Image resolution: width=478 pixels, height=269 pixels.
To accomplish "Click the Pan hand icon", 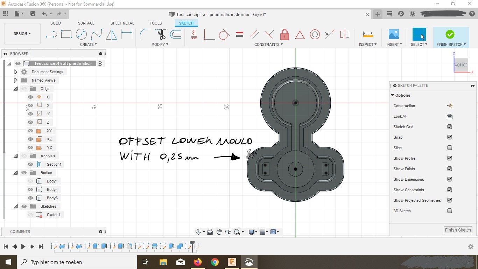I will [219, 232].
